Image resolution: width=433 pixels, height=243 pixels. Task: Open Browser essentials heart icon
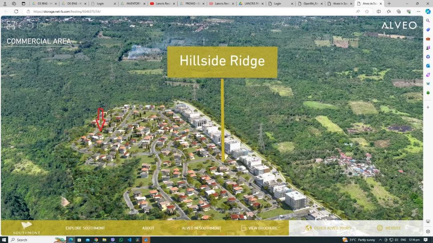tap(409, 12)
